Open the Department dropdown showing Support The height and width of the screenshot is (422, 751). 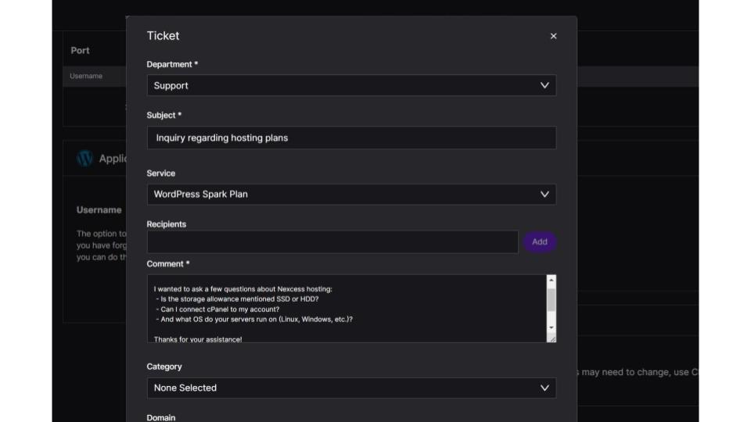[351, 85]
